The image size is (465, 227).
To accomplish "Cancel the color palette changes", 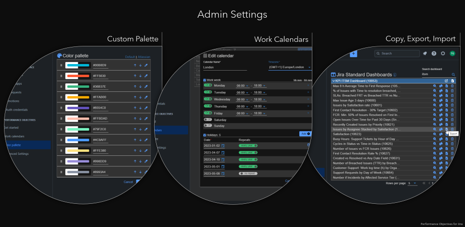I will (128, 182).
